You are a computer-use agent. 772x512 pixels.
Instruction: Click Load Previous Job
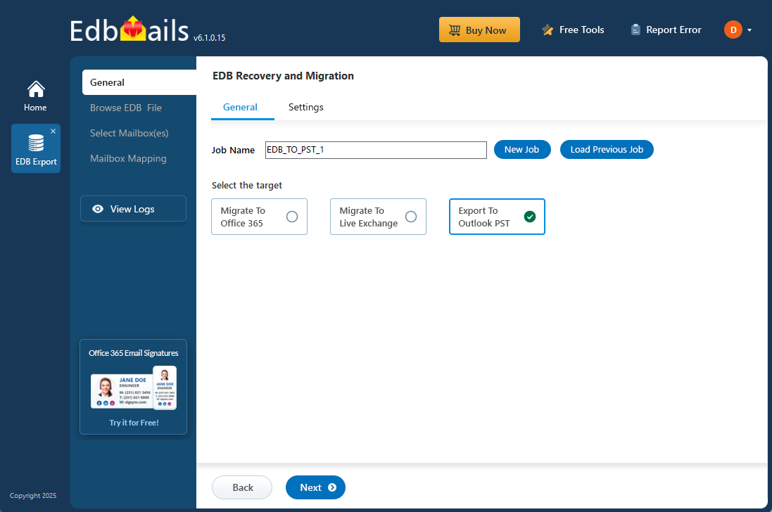pos(607,149)
